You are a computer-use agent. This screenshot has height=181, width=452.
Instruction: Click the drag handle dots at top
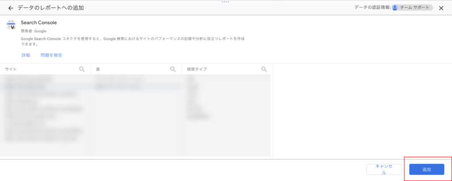coord(226,2)
